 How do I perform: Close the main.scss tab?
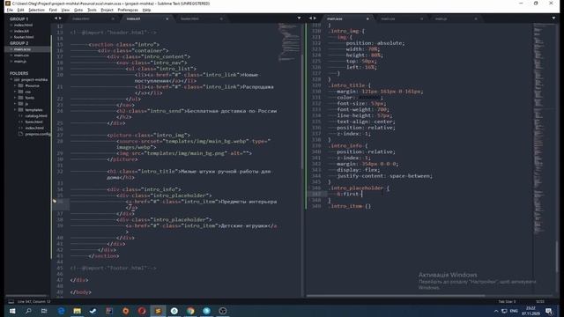(x=367, y=18)
